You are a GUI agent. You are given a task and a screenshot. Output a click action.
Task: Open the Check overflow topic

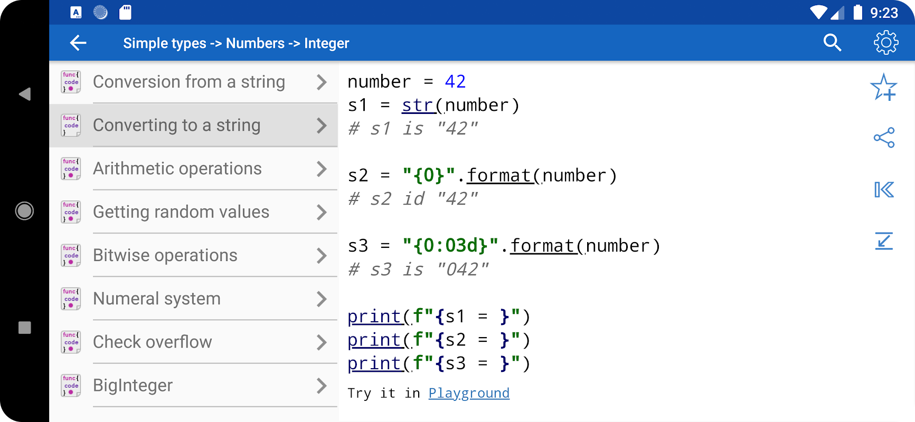click(153, 342)
